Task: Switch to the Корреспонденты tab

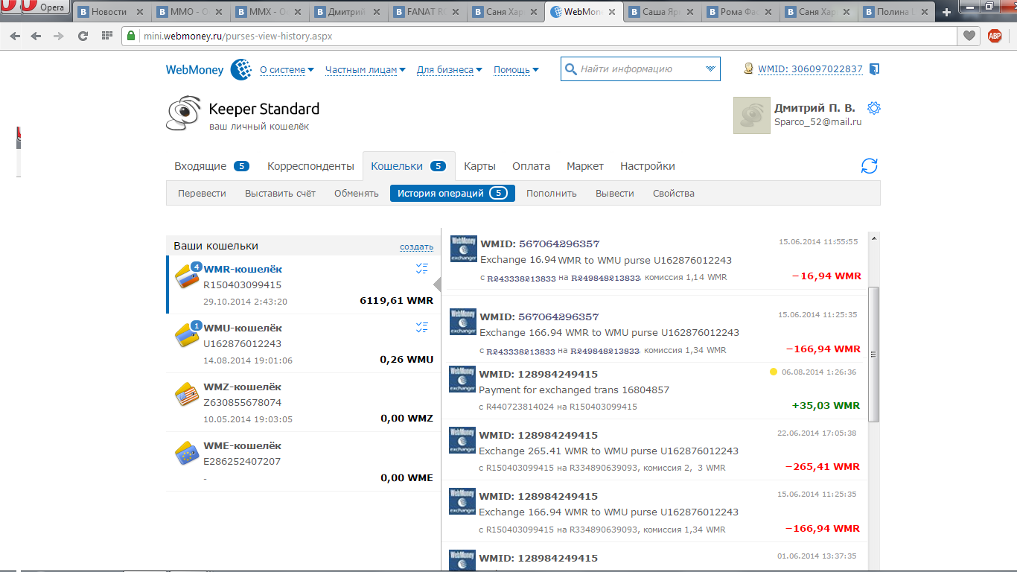Action: [x=310, y=166]
